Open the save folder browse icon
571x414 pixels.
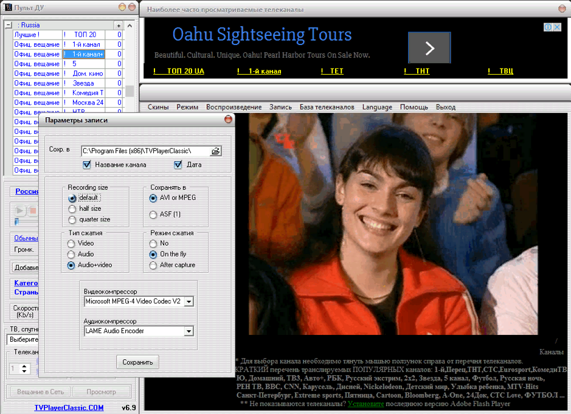(216, 151)
